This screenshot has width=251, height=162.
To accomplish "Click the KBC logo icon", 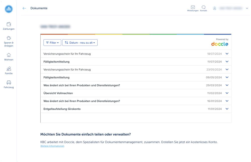I will [9, 9].
